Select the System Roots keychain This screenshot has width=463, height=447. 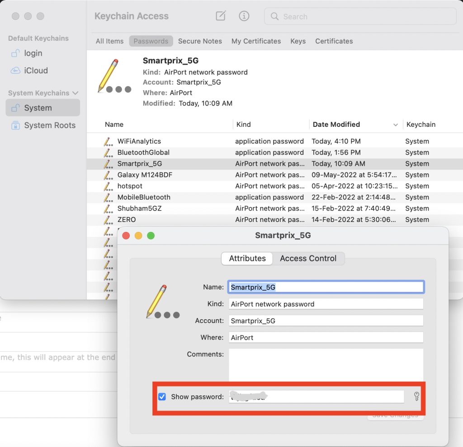43,125
